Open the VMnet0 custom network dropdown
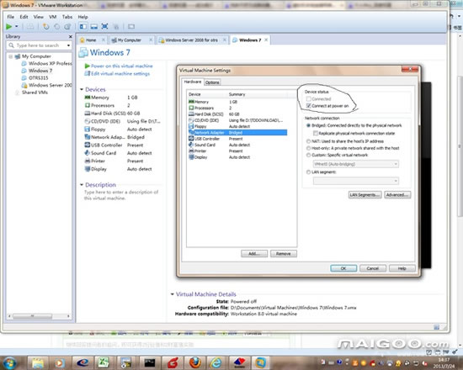463x370 pixels. 356,164
